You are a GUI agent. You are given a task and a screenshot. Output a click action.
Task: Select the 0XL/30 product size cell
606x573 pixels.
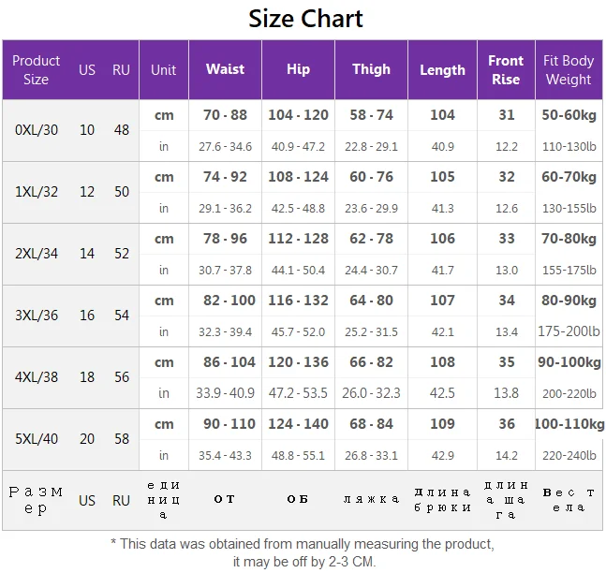click(37, 130)
